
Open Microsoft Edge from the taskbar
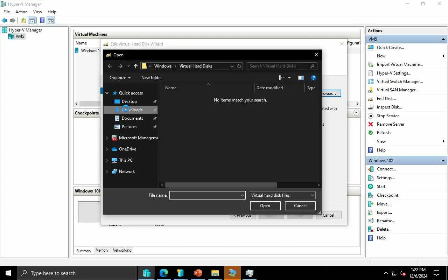click(x=164, y=273)
